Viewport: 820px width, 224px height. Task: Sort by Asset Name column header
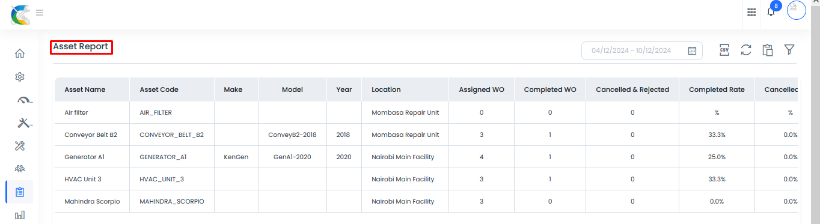(x=85, y=89)
